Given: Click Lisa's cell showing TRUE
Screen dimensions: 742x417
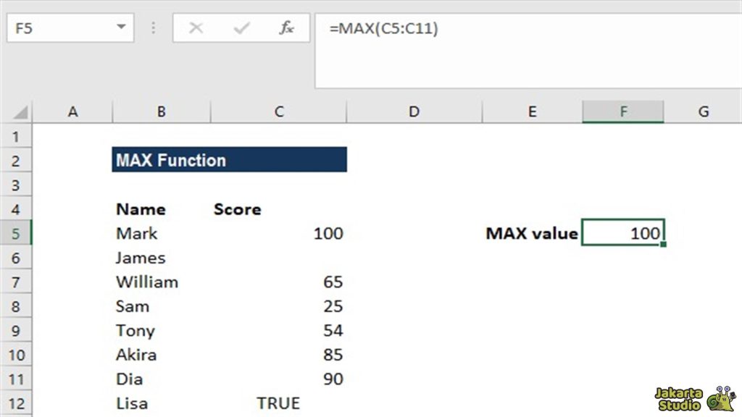Looking at the screenshot, I should 279,403.
